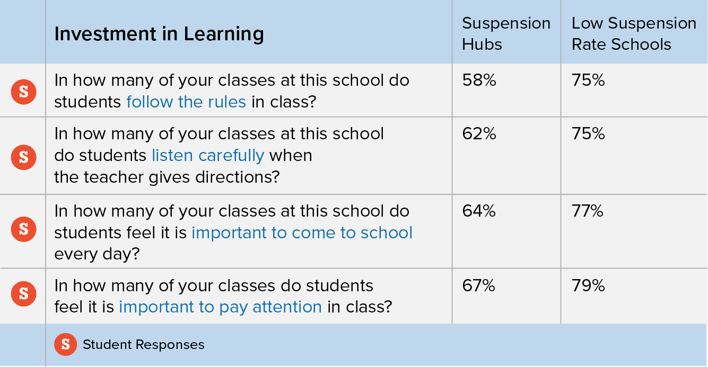Click the Low Suspension Rate Schools header
The height and width of the screenshot is (367, 708).
(x=633, y=33)
